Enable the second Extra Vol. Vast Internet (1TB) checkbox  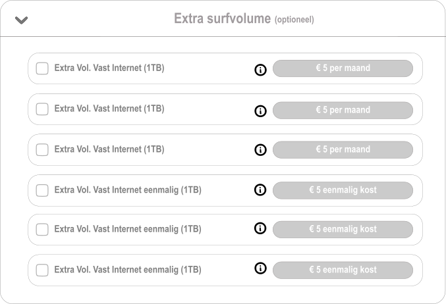pyautogui.click(x=42, y=109)
